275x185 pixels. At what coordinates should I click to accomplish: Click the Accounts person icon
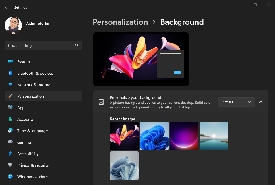(x=10, y=119)
